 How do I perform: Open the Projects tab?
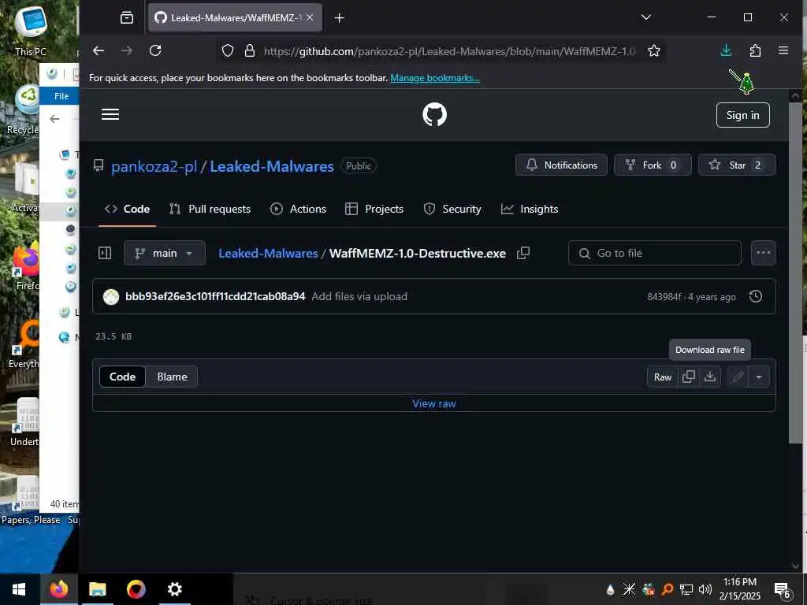click(x=374, y=209)
